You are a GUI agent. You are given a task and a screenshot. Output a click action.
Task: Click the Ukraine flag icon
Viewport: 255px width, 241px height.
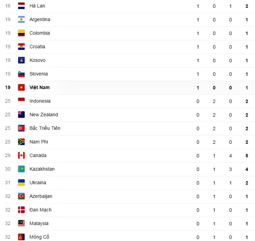tap(21, 183)
